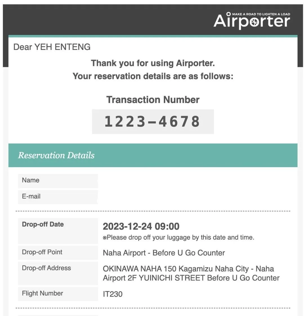Click the OKINAWA NAHA 150 Kagamizu address
Screen dimensions: 304x316
pyautogui.click(x=191, y=273)
